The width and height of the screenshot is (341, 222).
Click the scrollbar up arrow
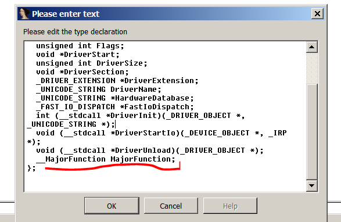(311, 47)
